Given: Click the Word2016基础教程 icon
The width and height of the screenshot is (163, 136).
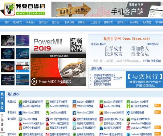Looking at the screenshot, I should pos(20,106).
